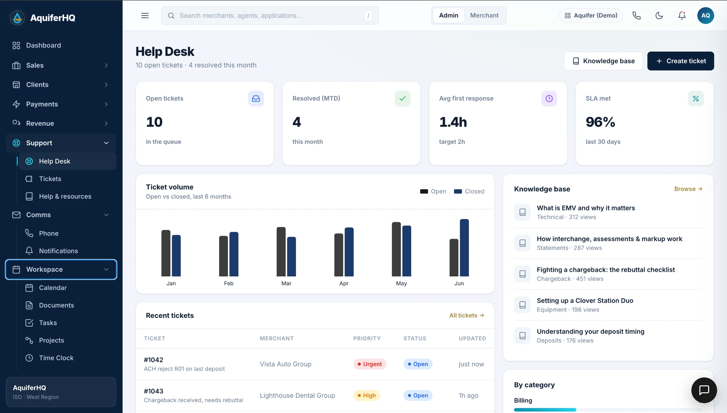This screenshot has height=413, width=727.
Task: Open Calendar under Workspace
Action: point(68,288)
